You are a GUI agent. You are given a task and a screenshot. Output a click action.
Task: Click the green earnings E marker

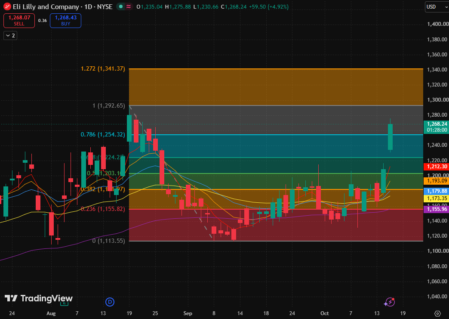[x=64, y=303]
